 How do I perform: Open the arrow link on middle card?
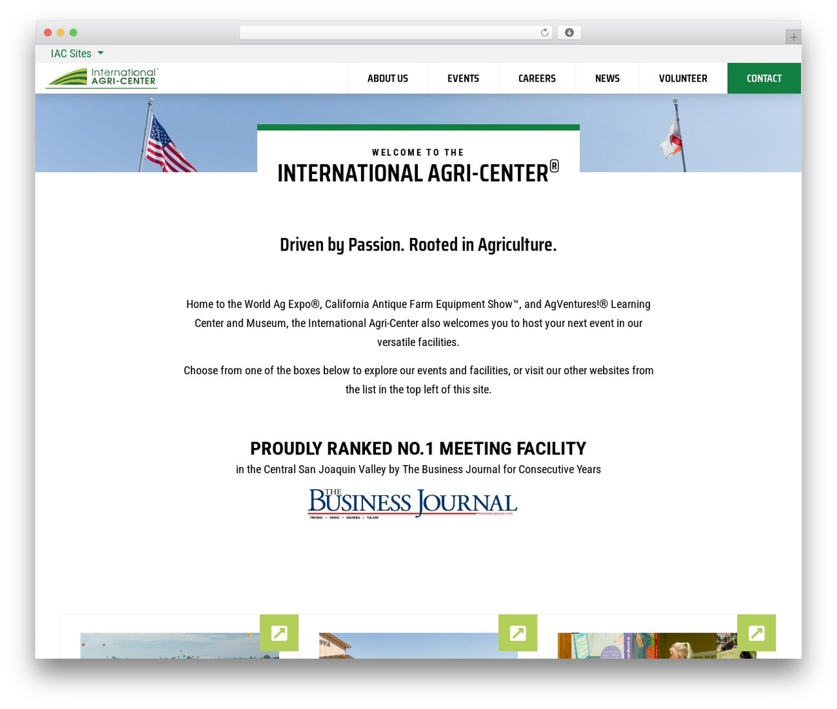tap(518, 633)
